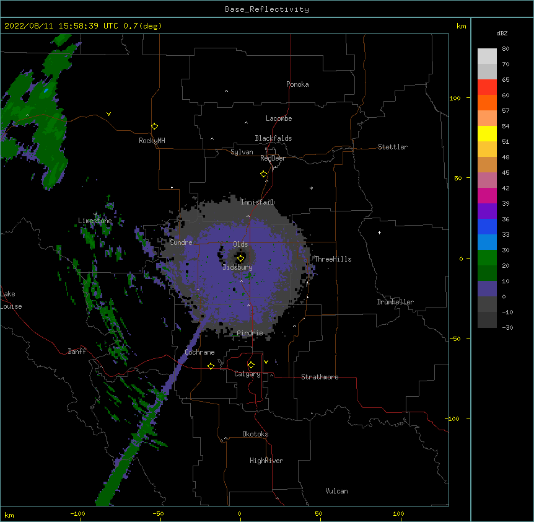Image resolution: width=534 pixels, height=522 pixels.
Task: Click the yellow diamond marker below Cochrane
Action: tap(211, 366)
